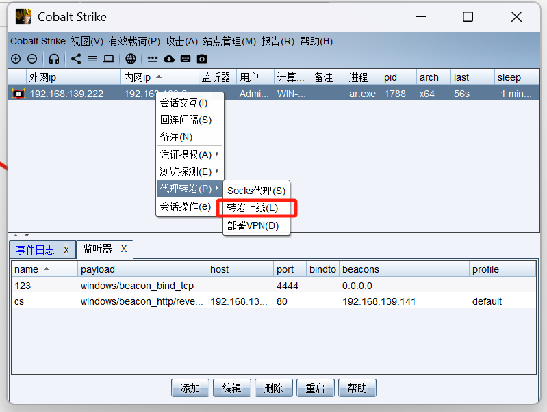Expand 代理转发(P) submenu
Viewport: 547px width, 412px height.
190,189
